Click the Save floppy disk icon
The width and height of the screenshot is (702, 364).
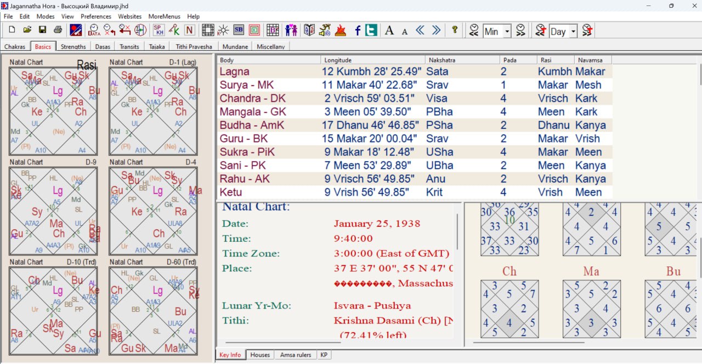pyautogui.click(x=42, y=30)
